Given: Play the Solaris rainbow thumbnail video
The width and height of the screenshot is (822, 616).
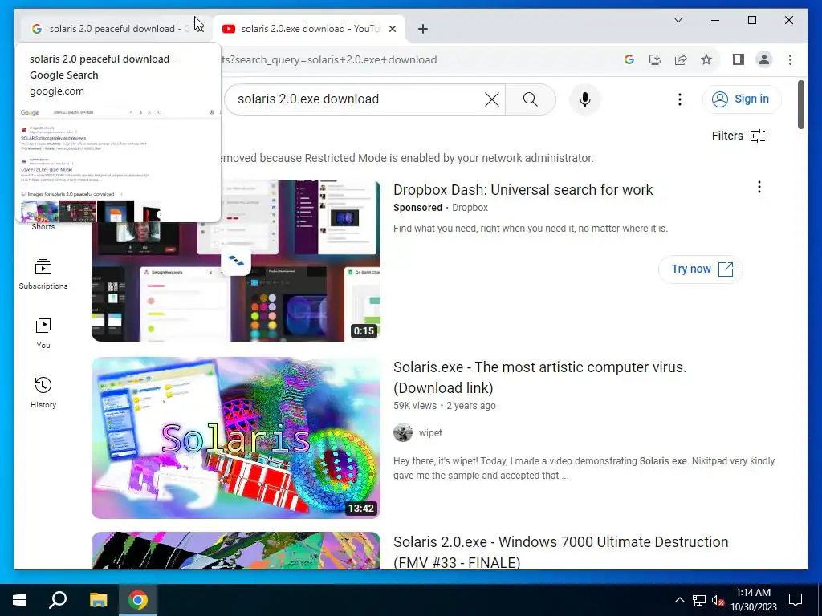Looking at the screenshot, I should (236, 438).
